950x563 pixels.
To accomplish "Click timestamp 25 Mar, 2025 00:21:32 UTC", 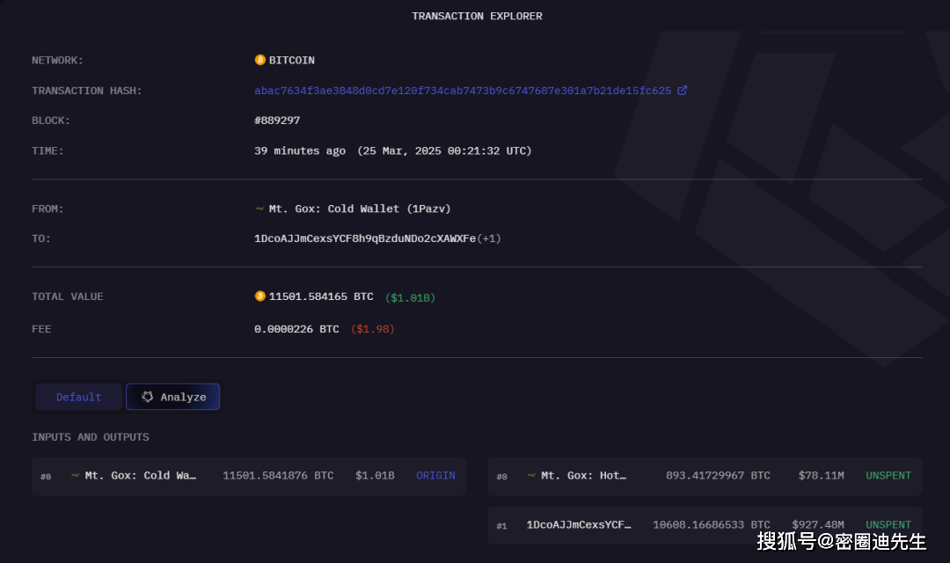I will click(x=444, y=150).
